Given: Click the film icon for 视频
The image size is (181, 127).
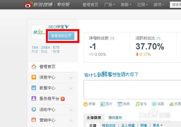Looking at the screenshot, I should click(x=120, y=104).
